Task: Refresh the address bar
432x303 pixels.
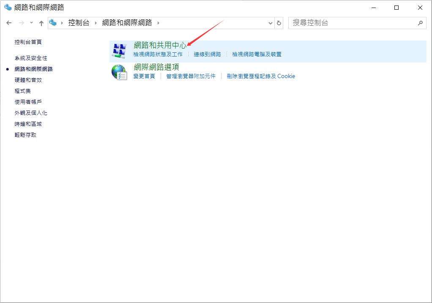Action: 279,23
